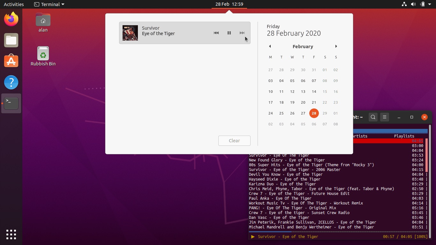Viewport: 436px width, 245px height.
Task: Switch to the Playlists tab in the player
Action: 404,136
